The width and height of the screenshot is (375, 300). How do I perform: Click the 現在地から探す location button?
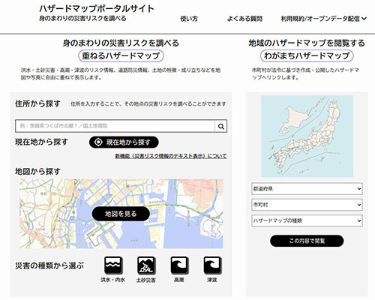click(124, 142)
